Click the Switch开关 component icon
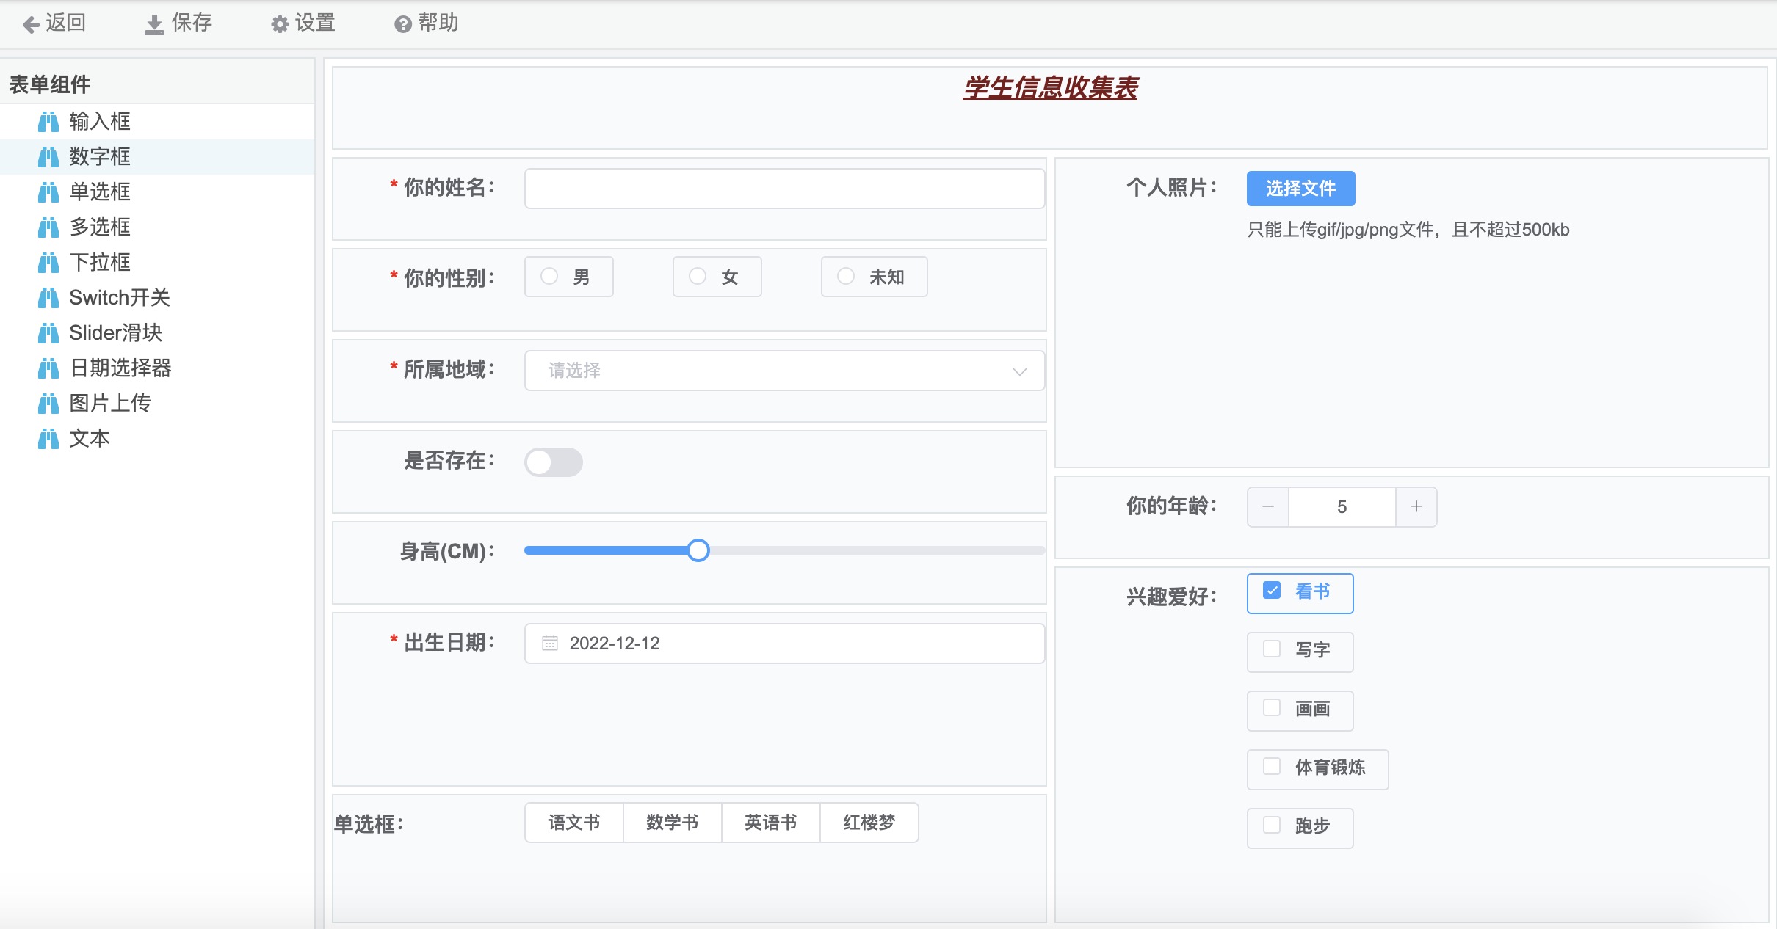This screenshot has height=929, width=1777. pos(48,298)
